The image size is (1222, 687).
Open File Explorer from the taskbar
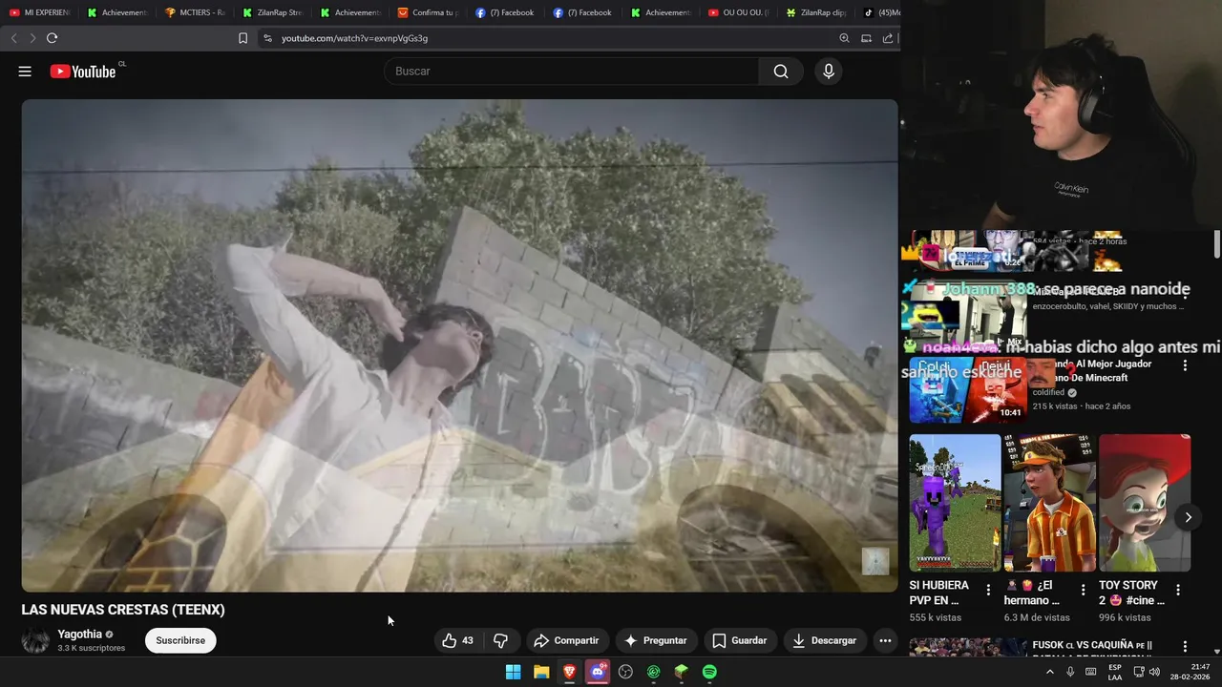pyautogui.click(x=541, y=672)
